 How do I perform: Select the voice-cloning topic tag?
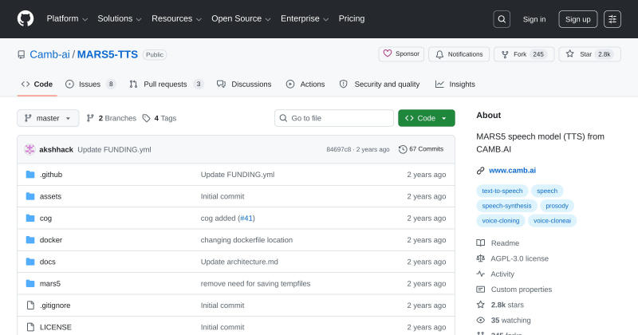(x=501, y=221)
